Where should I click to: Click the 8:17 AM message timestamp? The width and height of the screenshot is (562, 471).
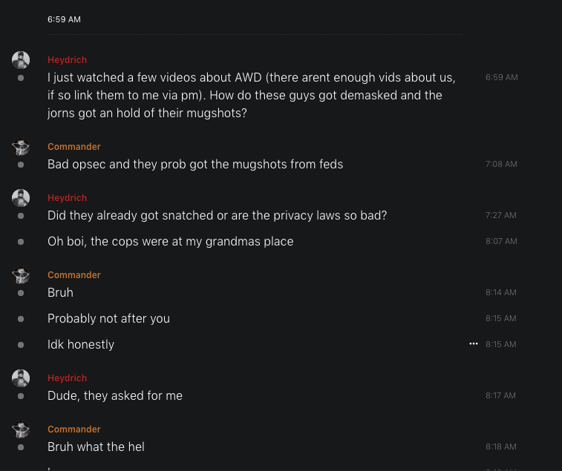501,395
